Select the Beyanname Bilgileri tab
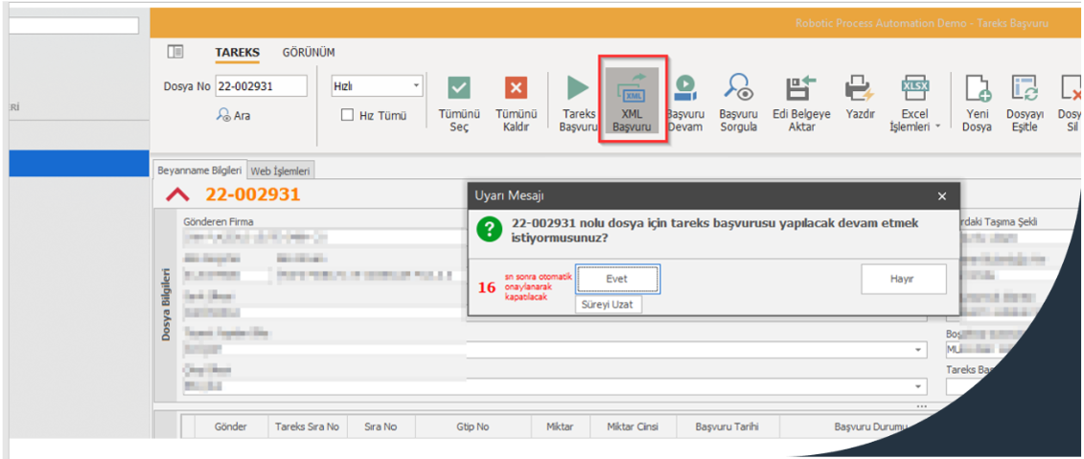 (x=199, y=170)
